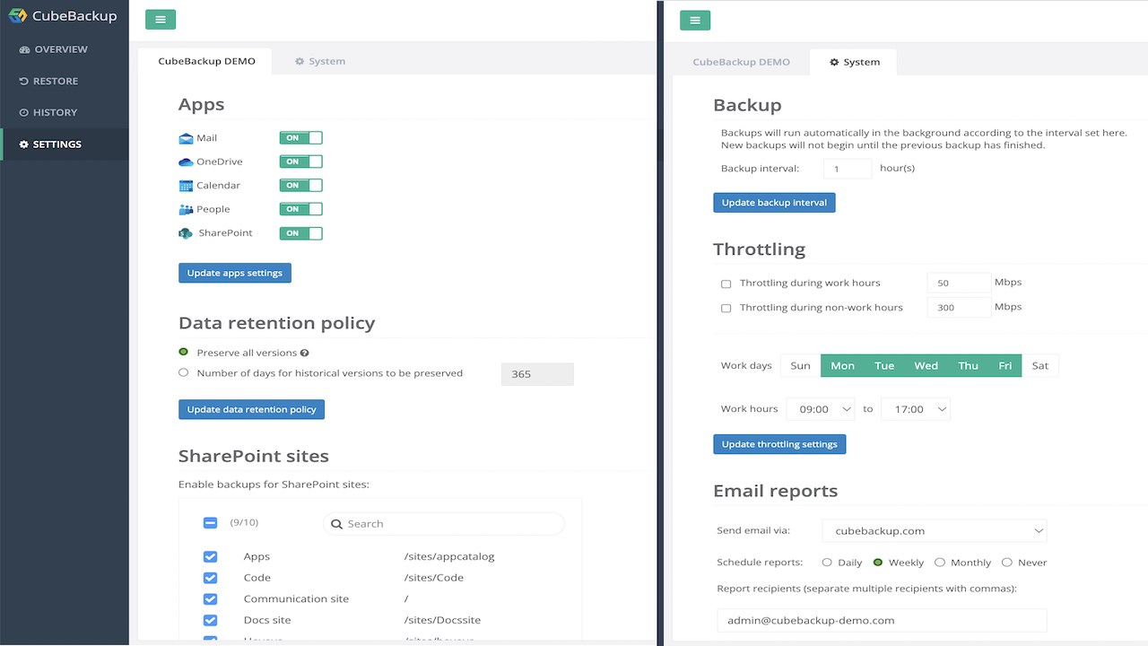
Task: Click the magnifier icon in the Search box
Action: pyautogui.click(x=337, y=524)
